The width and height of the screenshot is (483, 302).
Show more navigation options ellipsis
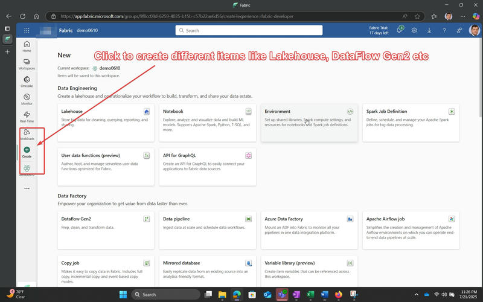(x=27, y=188)
